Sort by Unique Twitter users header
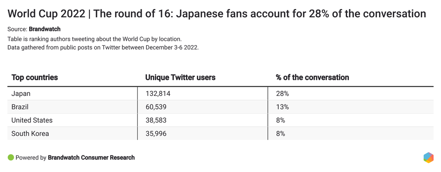 click(x=180, y=78)
